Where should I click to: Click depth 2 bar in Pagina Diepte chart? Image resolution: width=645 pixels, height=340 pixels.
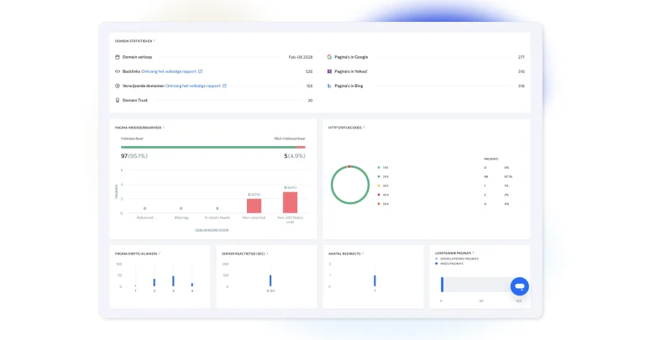point(155,282)
